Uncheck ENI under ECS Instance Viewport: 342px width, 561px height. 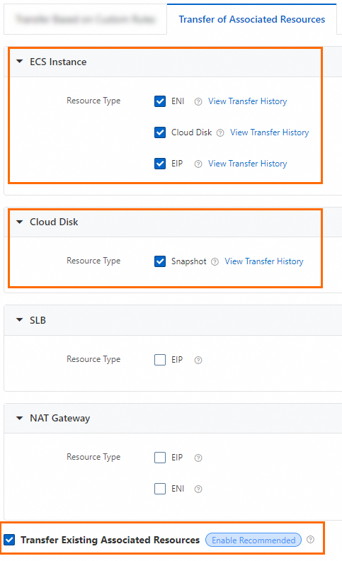[160, 101]
